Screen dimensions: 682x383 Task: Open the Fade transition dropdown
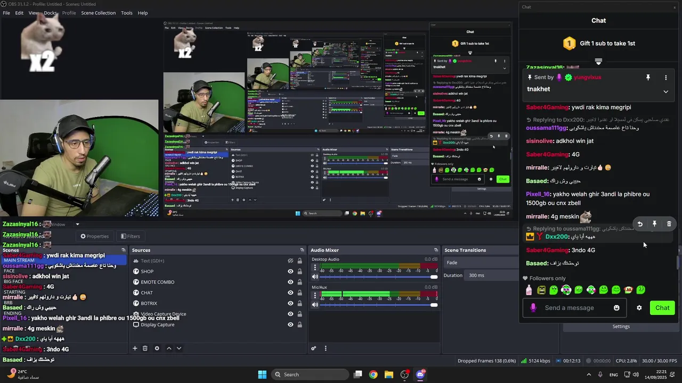click(x=482, y=262)
